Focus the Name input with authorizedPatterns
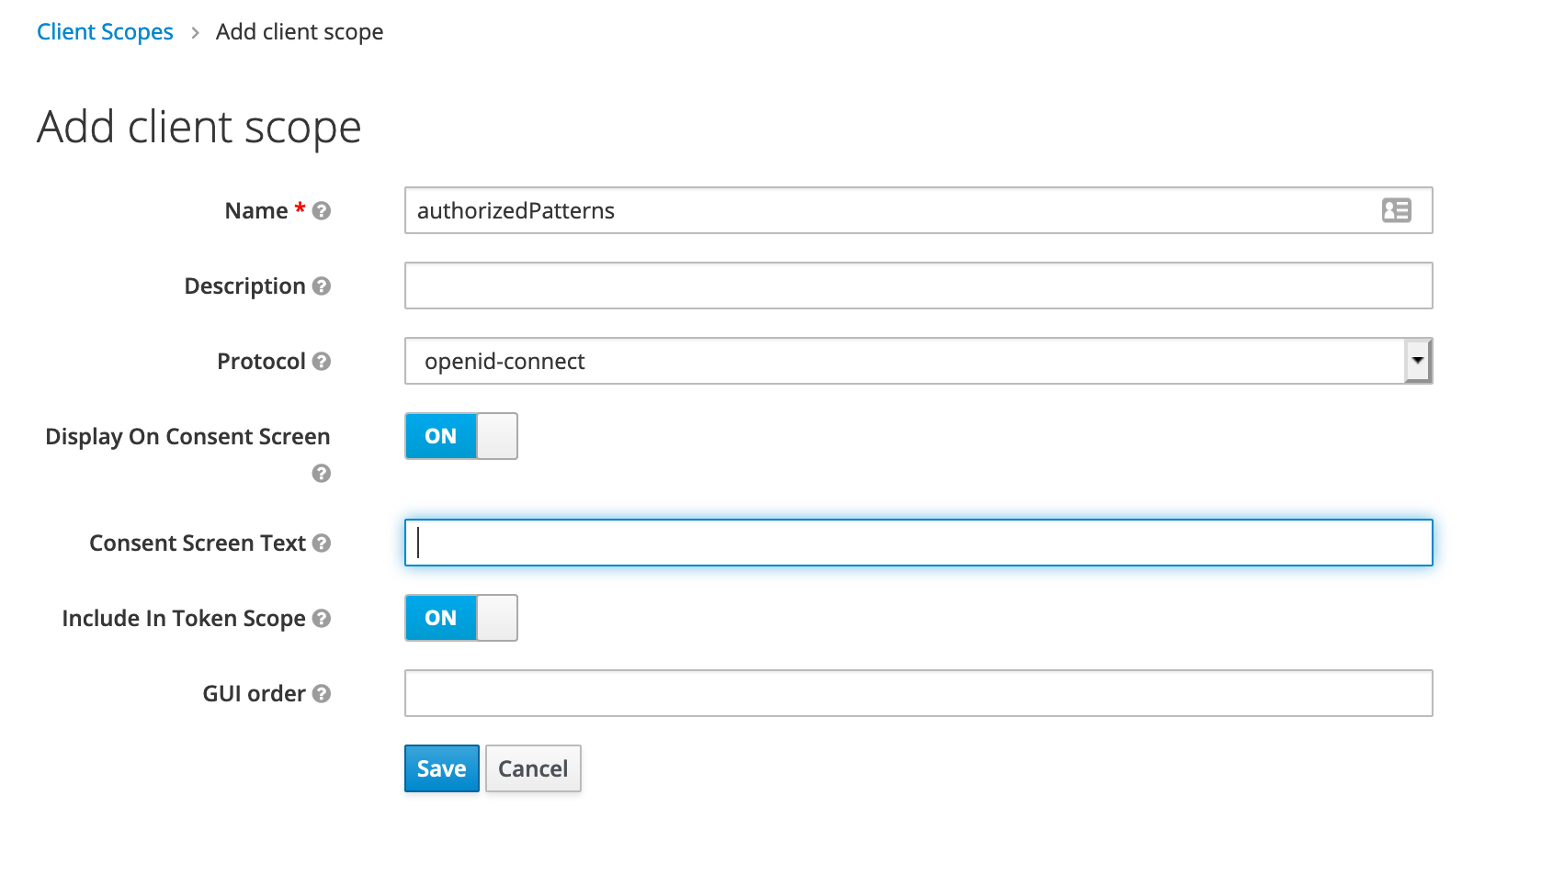 [x=919, y=210]
